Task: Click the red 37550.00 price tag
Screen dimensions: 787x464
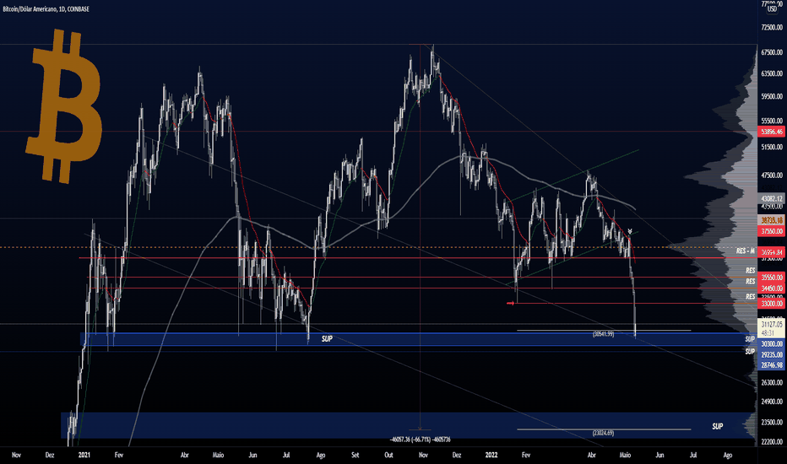Action: (772, 231)
